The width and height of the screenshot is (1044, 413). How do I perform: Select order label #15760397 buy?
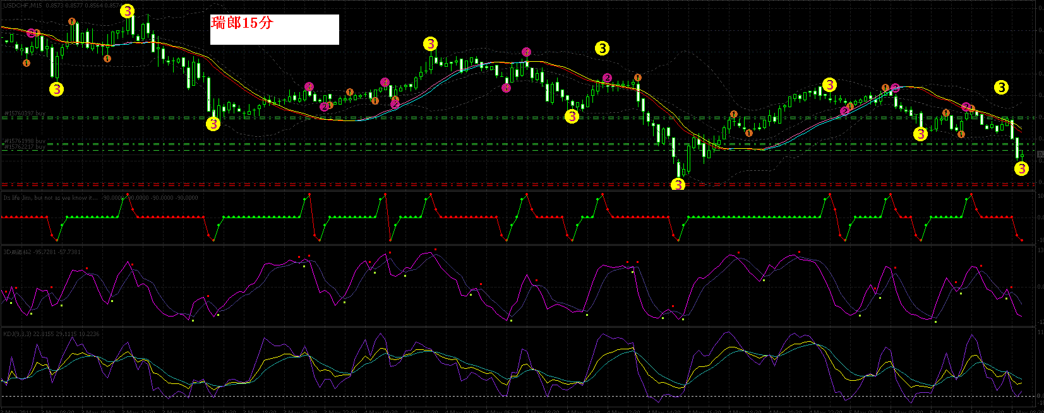click(25, 113)
